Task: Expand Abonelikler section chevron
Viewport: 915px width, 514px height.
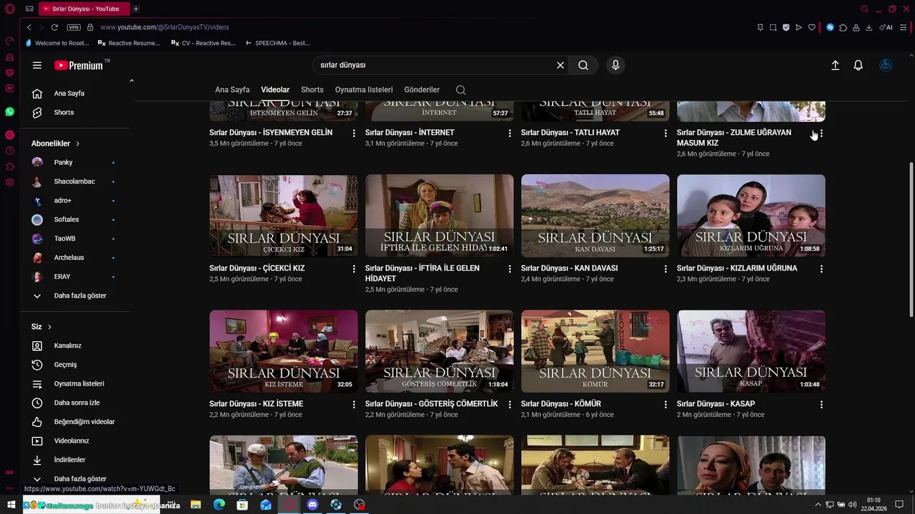Action: (x=77, y=143)
